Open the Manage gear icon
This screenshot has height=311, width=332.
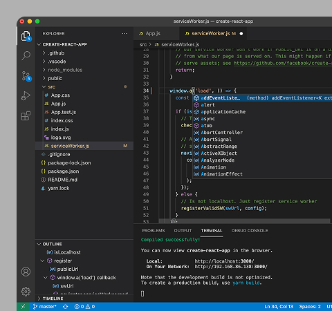click(x=26, y=292)
